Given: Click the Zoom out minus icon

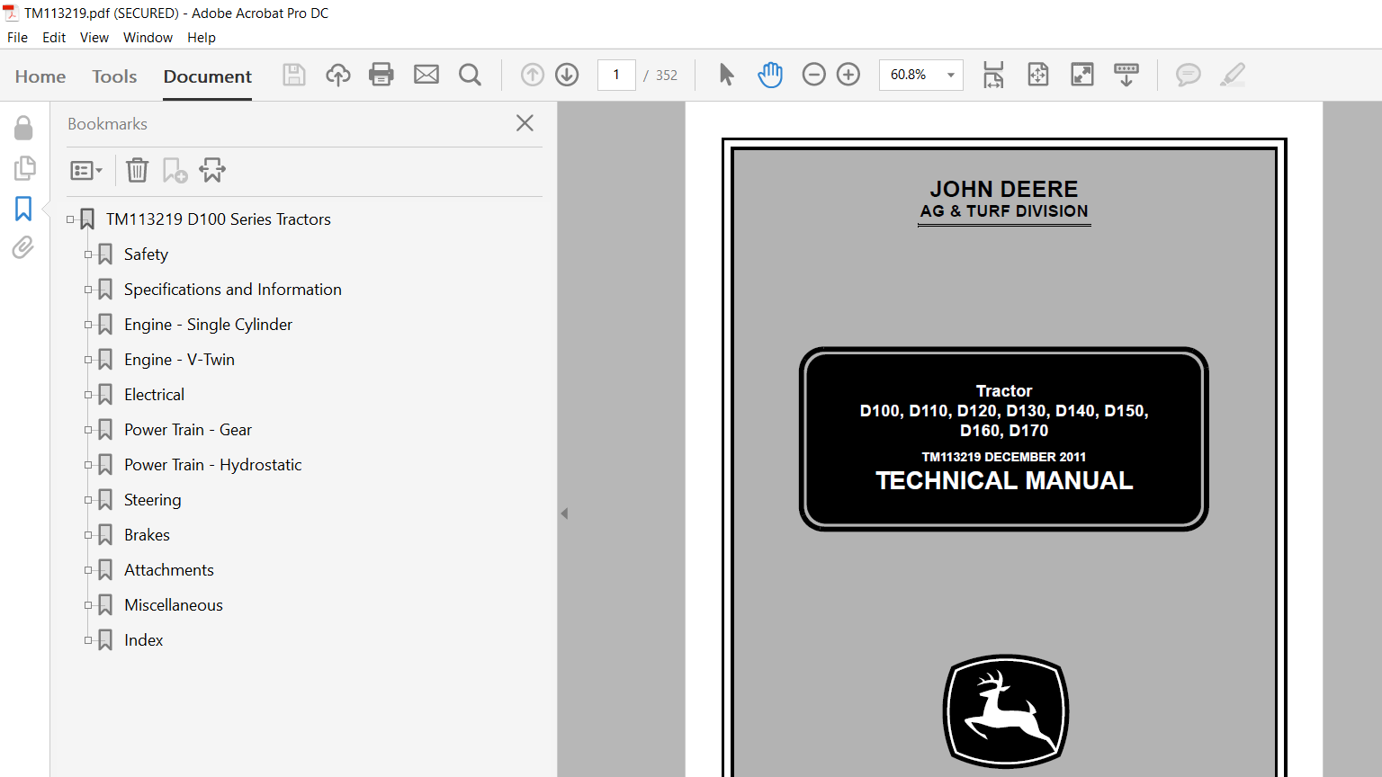Looking at the screenshot, I should point(813,75).
